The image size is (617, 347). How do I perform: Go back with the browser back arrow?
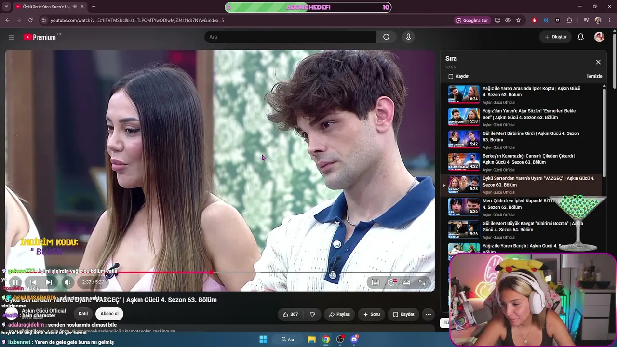[x=7, y=20]
